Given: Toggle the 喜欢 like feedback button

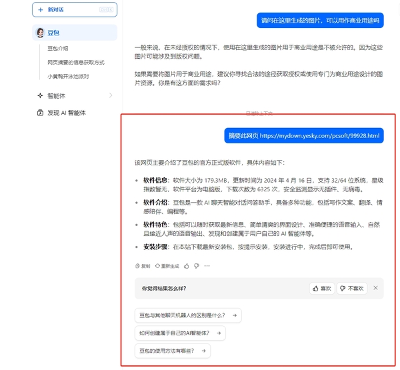Looking at the screenshot, I should coord(322,289).
